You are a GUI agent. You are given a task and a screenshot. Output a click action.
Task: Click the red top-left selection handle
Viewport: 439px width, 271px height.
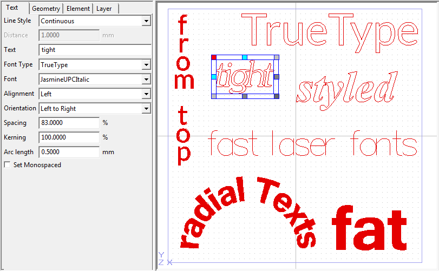pyautogui.click(x=214, y=57)
